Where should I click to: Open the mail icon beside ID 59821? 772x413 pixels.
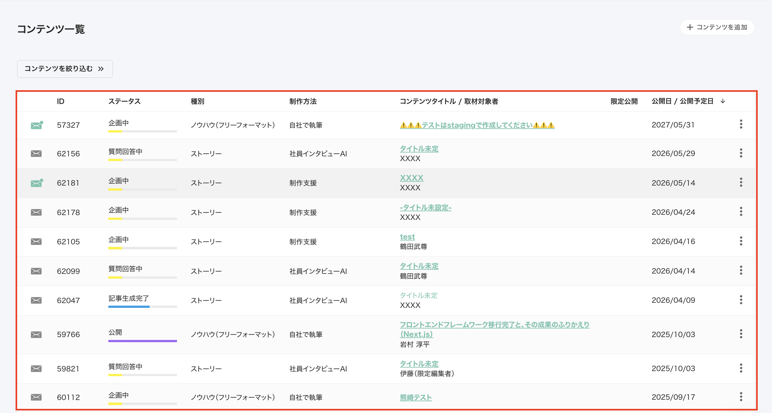(x=36, y=369)
